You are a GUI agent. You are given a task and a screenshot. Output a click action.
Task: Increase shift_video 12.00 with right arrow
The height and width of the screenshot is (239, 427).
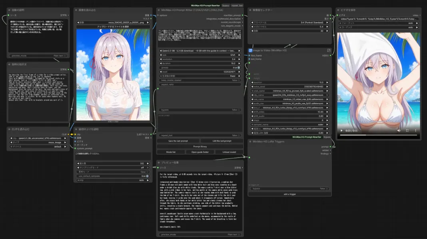pyautogui.click(x=327, y=112)
